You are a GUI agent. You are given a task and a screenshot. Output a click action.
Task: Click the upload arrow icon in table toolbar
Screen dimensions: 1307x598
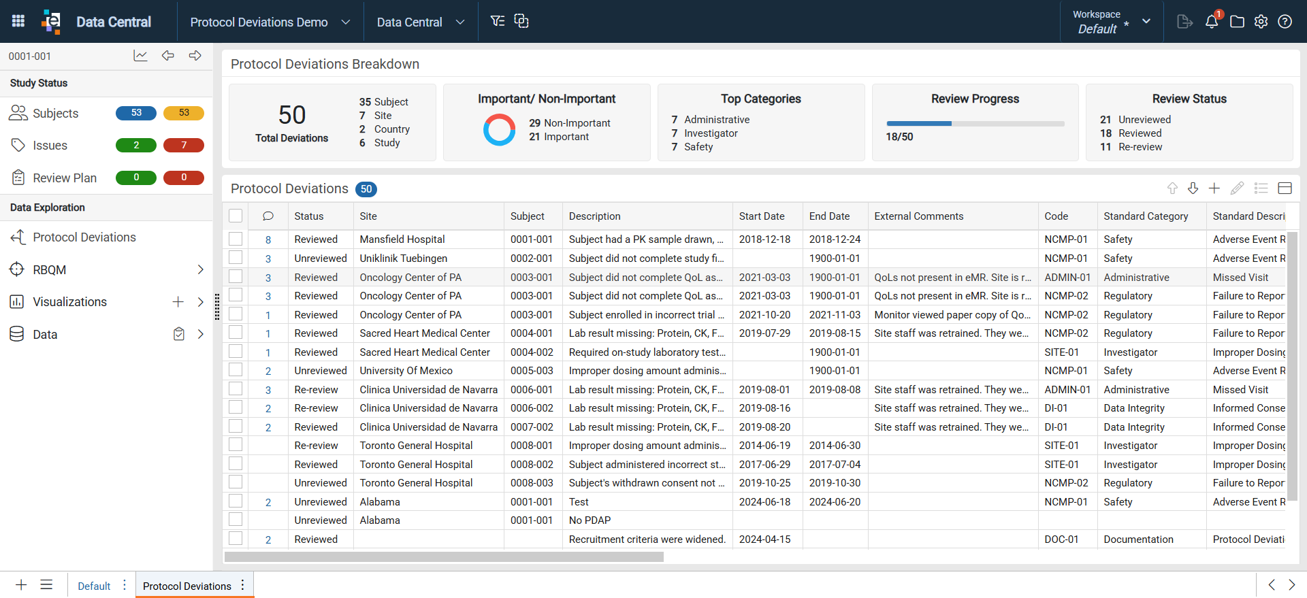coord(1172,188)
